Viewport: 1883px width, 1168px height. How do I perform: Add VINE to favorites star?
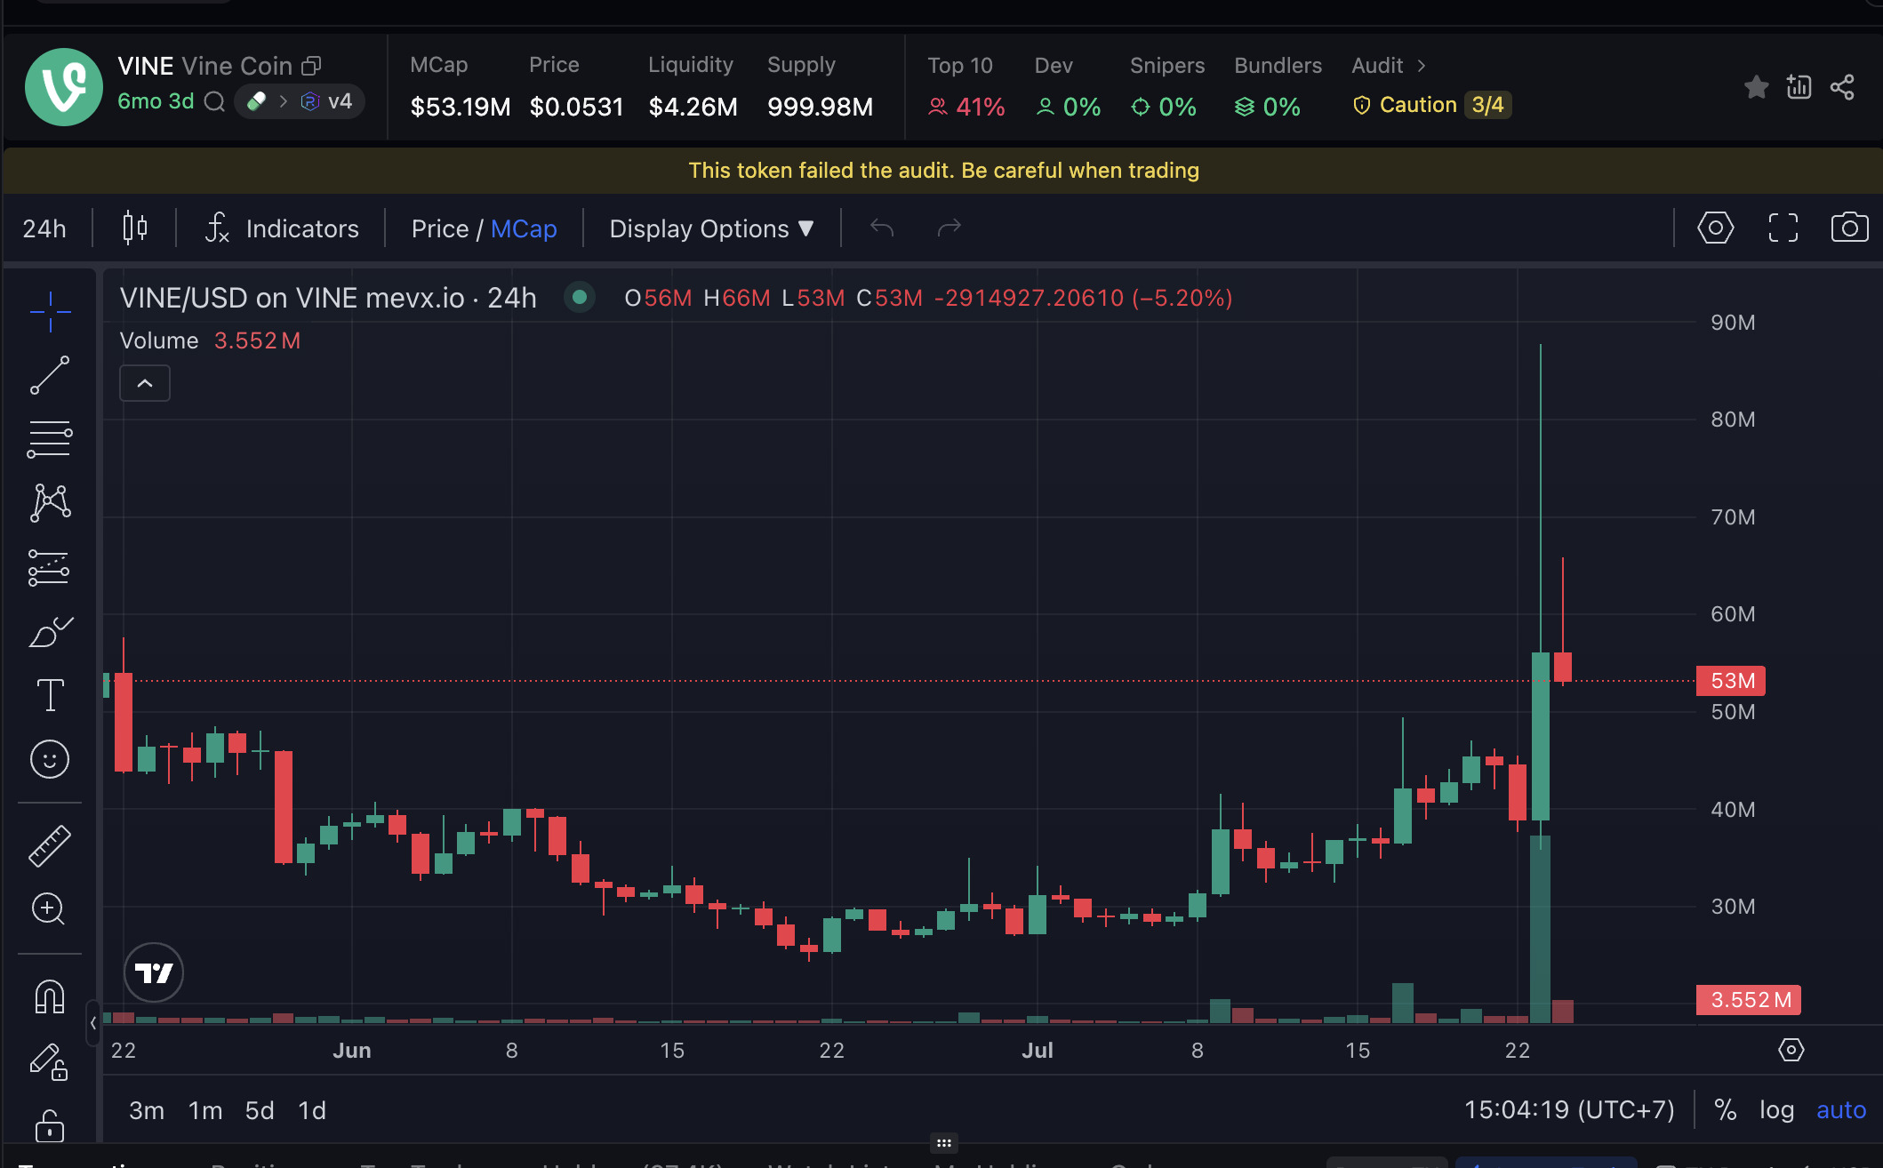pyautogui.click(x=1756, y=87)
